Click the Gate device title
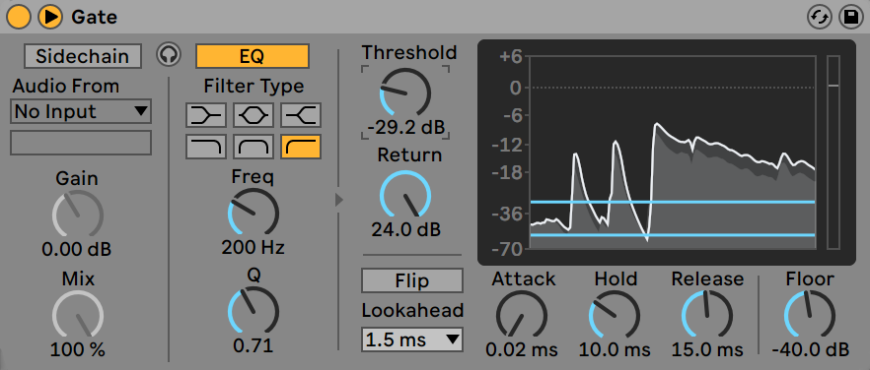Viewport: 870px width, 370px height. [x=94, y=17]
